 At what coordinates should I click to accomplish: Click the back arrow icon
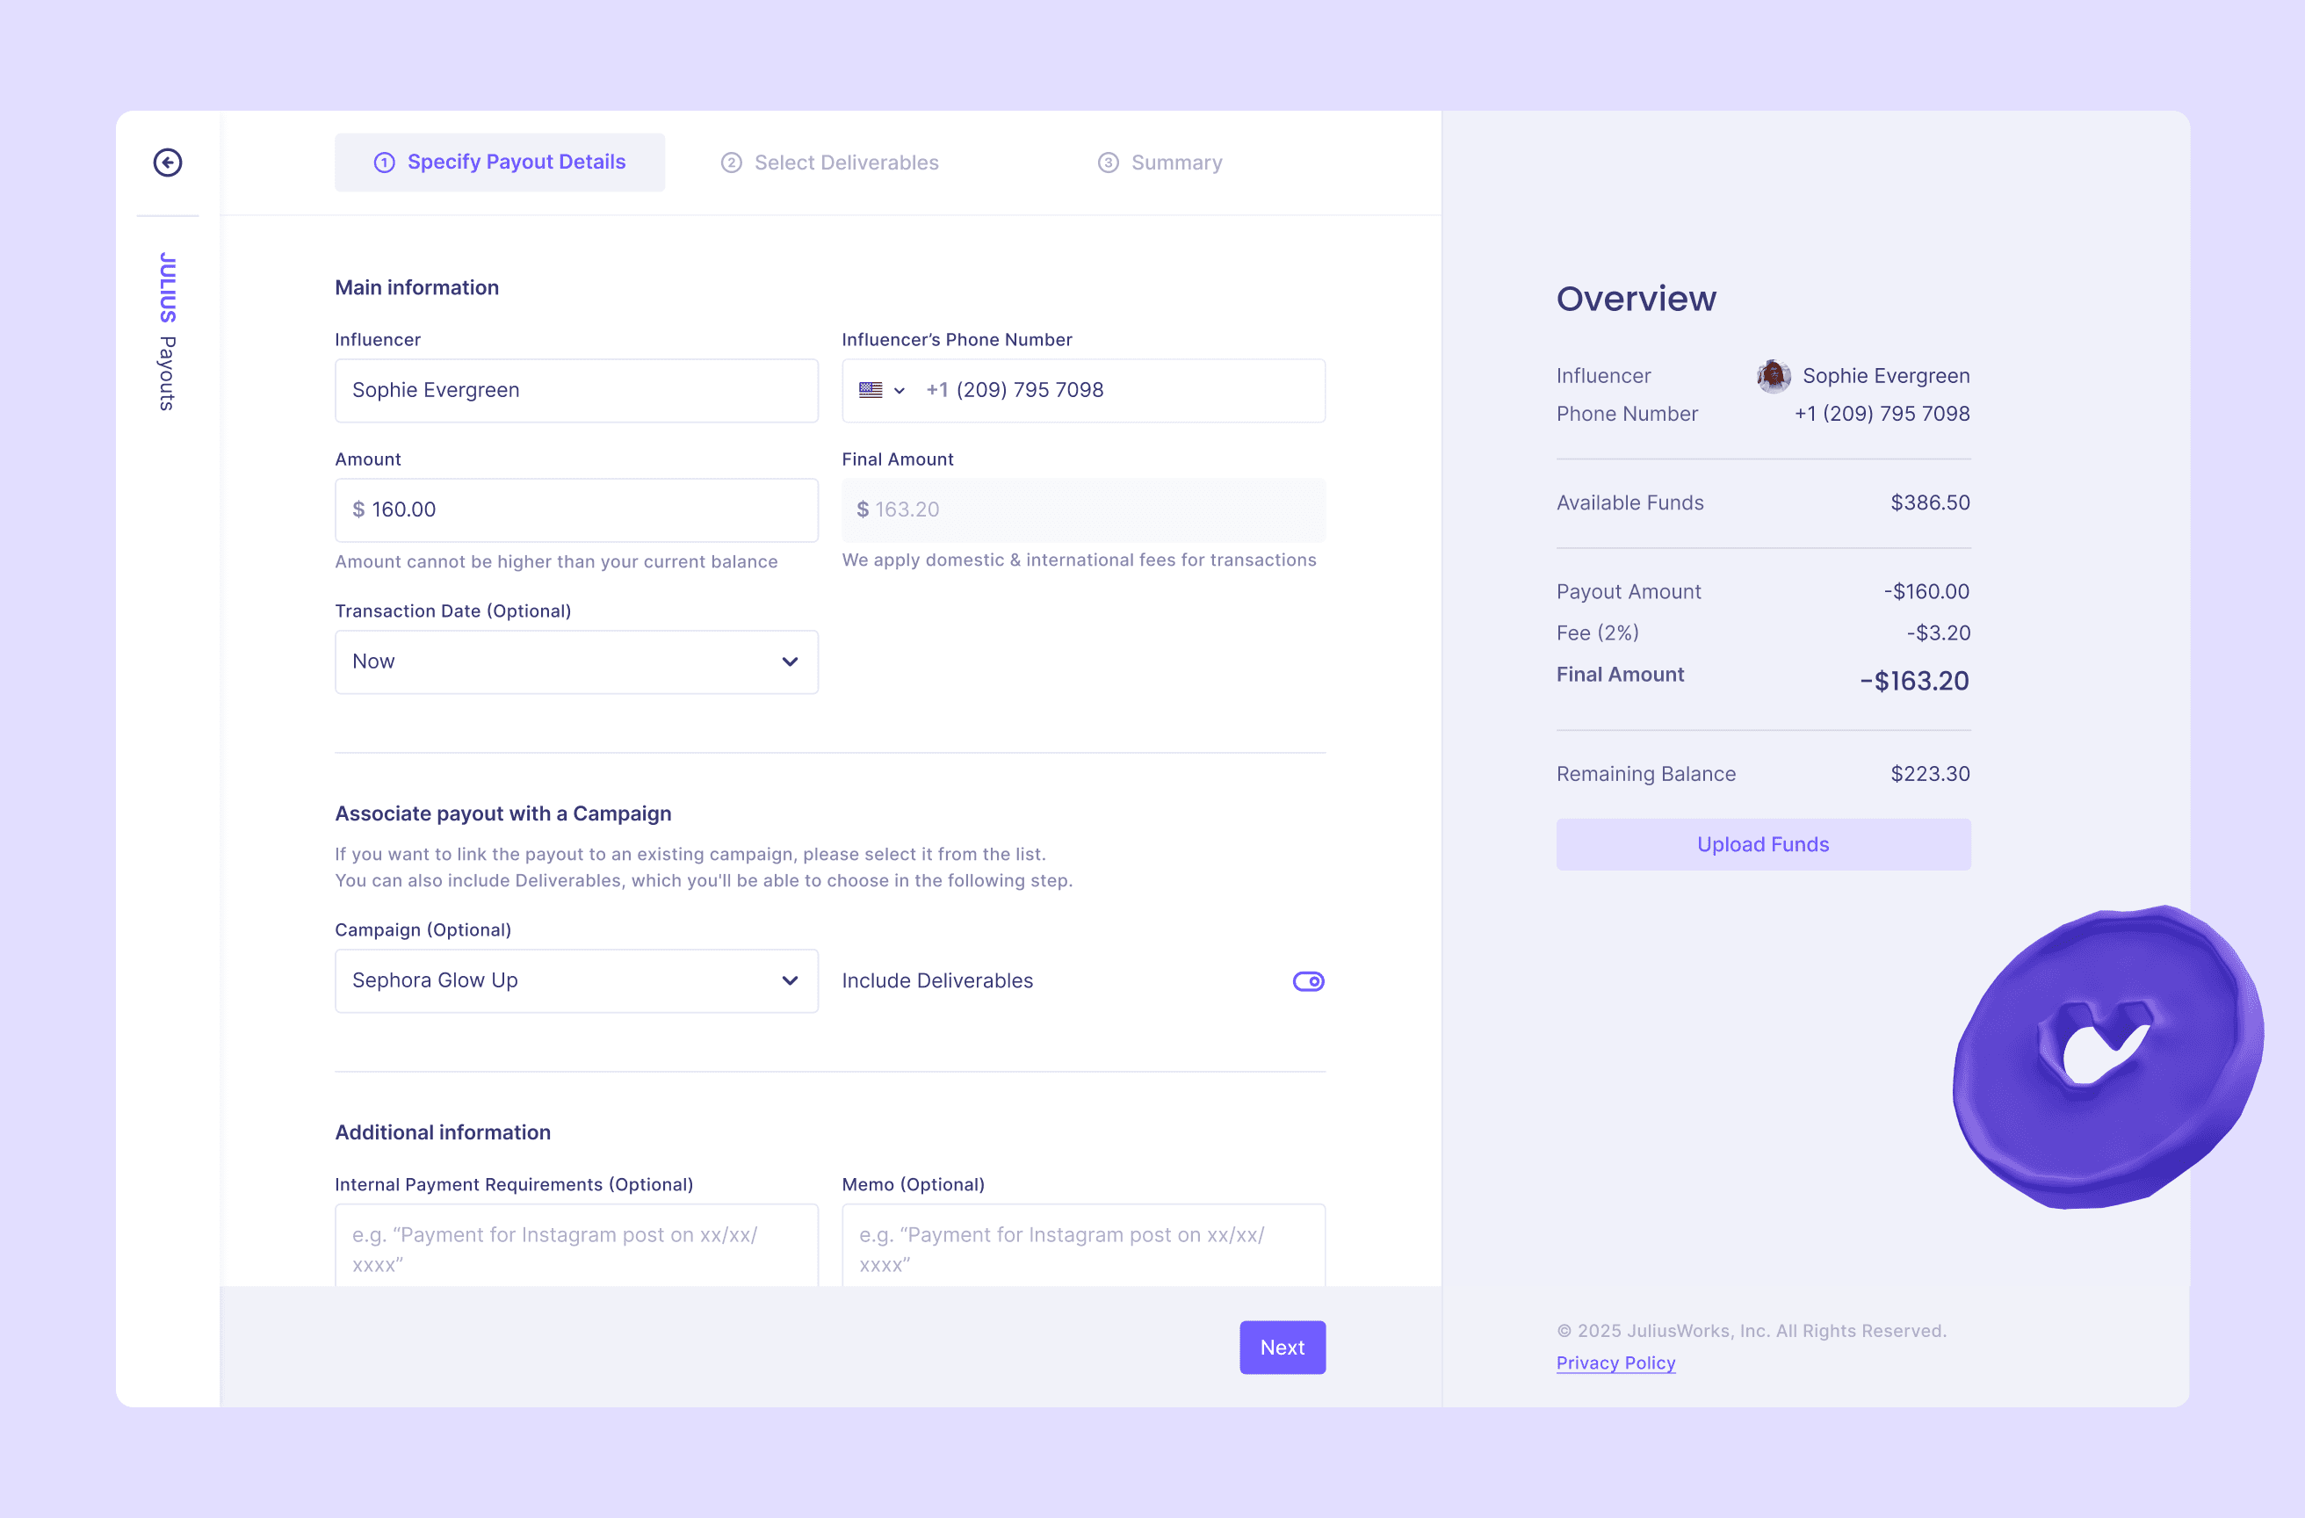(168, 162)
